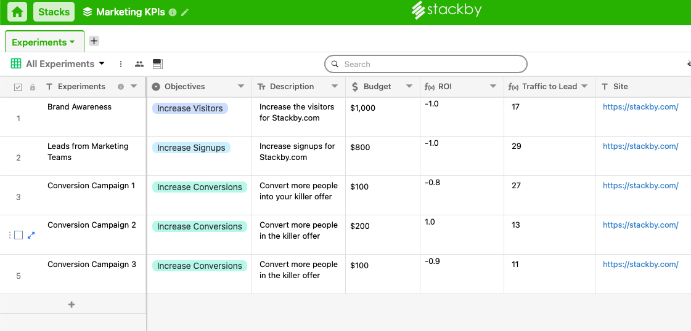Add a new table with plus button

pos(94,41)
